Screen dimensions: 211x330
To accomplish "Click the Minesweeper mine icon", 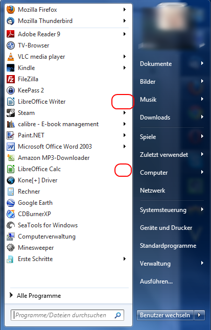I will click(x=11, y=248).
